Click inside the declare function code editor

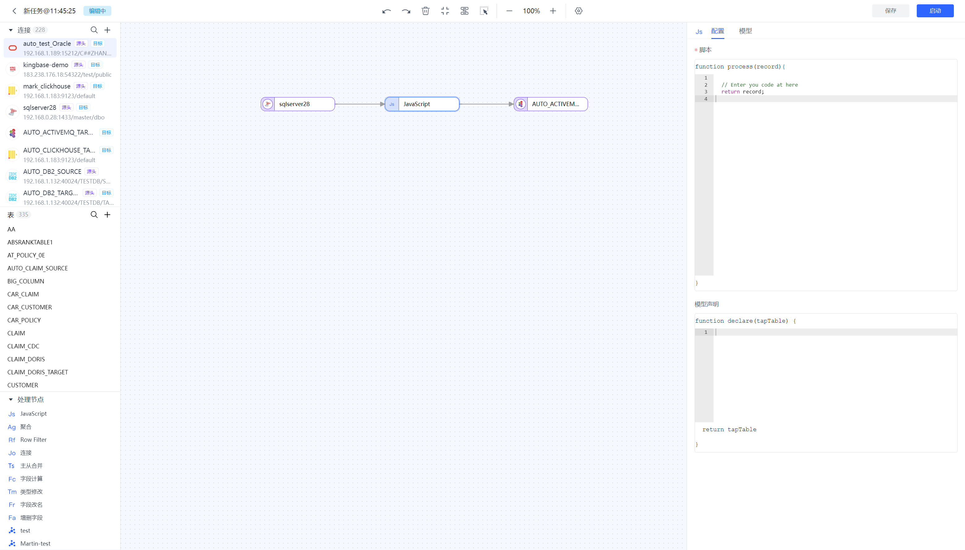click(831, 374)
